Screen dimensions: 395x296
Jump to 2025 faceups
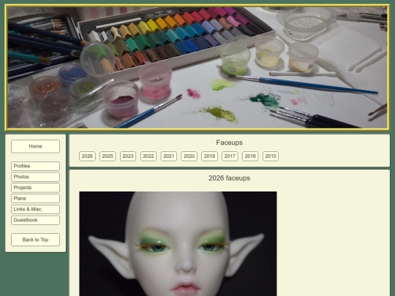pos(108,156)
